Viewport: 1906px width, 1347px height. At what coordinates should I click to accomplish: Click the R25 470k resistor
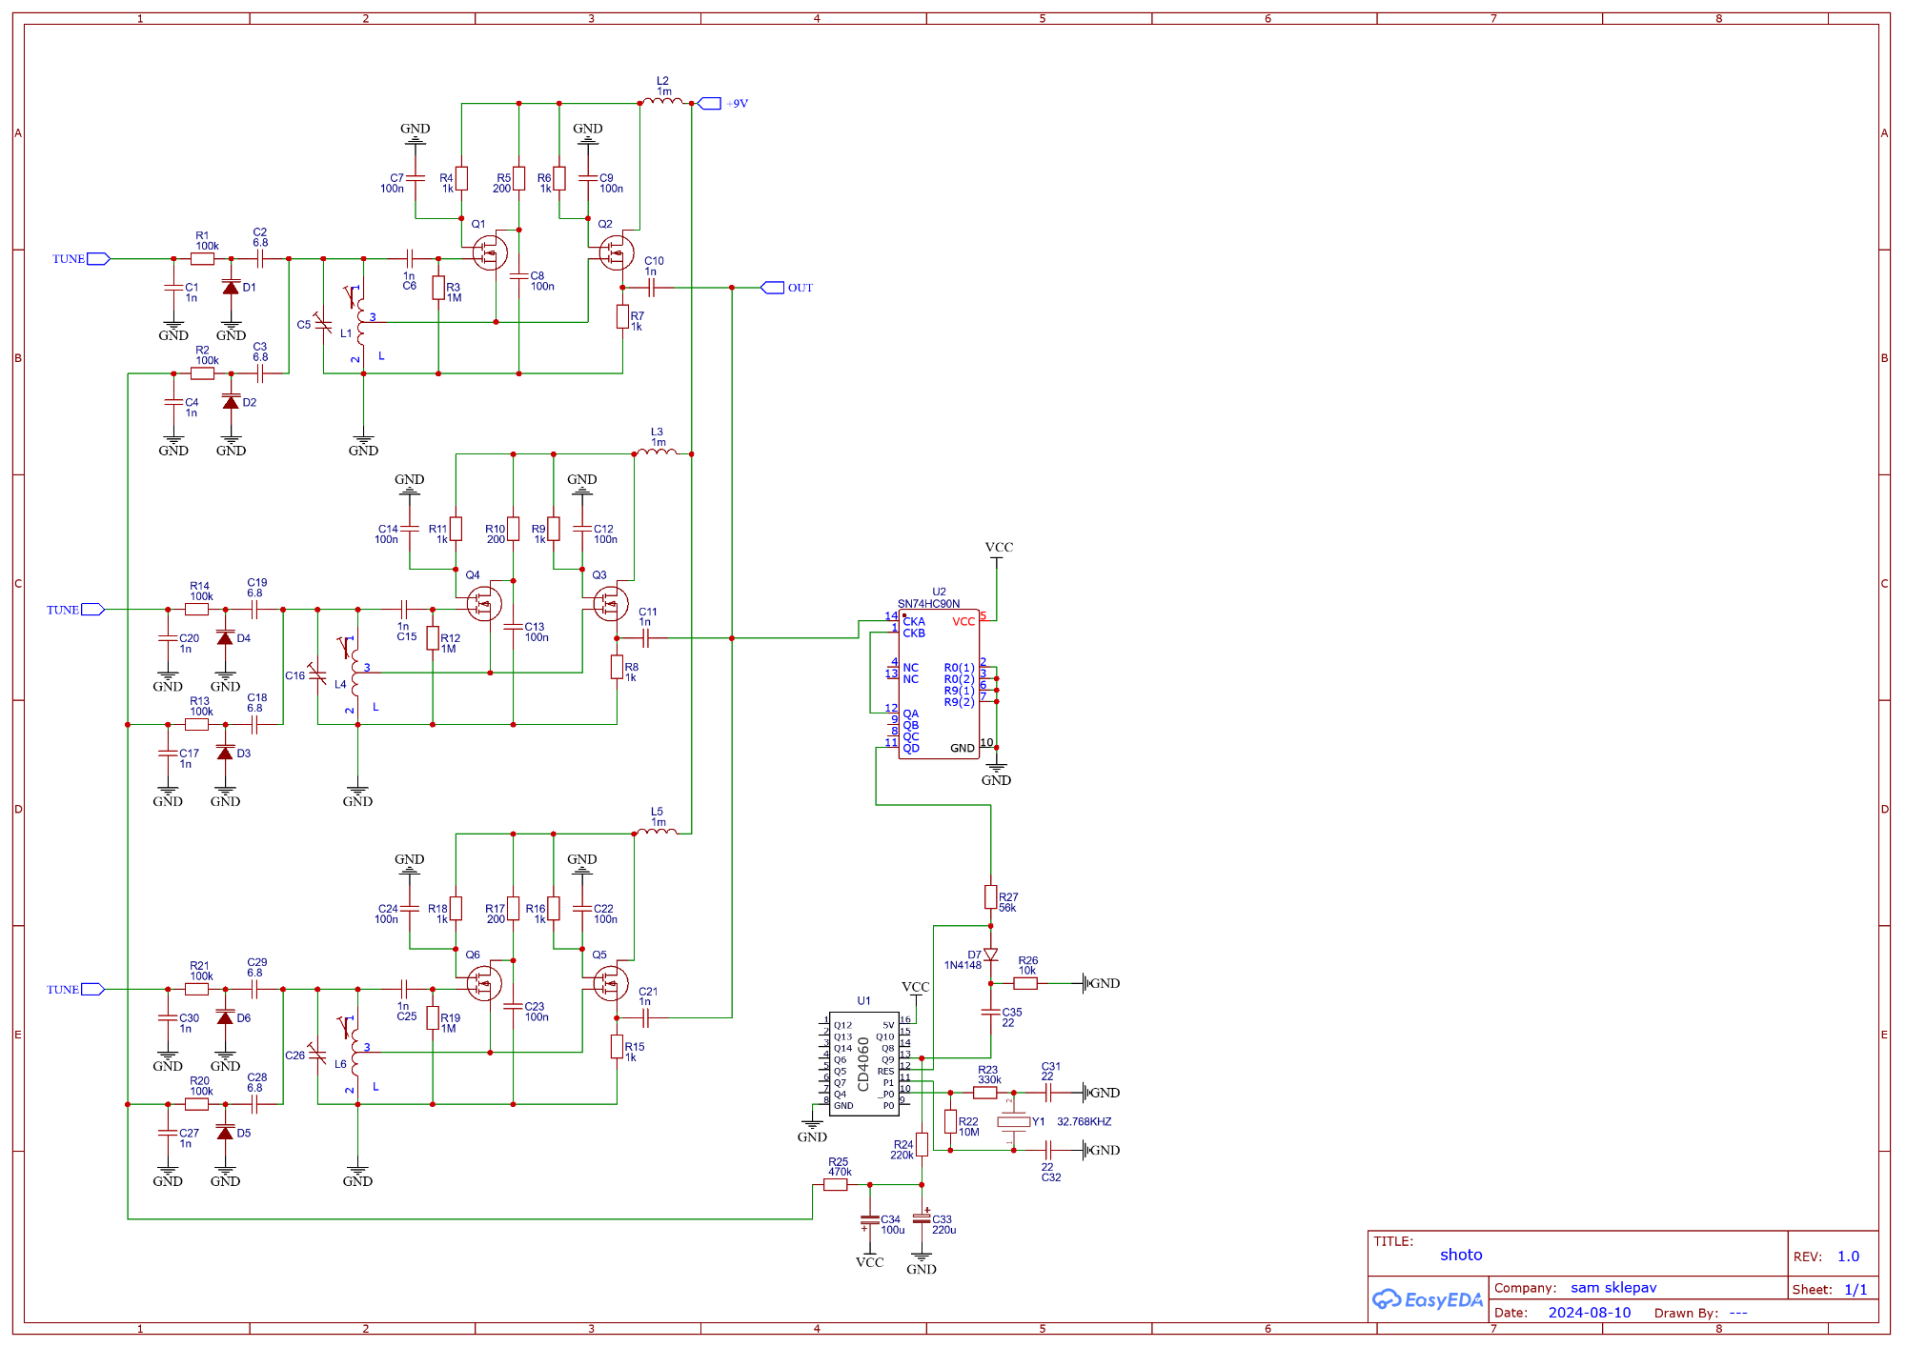(x=836, y=1185)
